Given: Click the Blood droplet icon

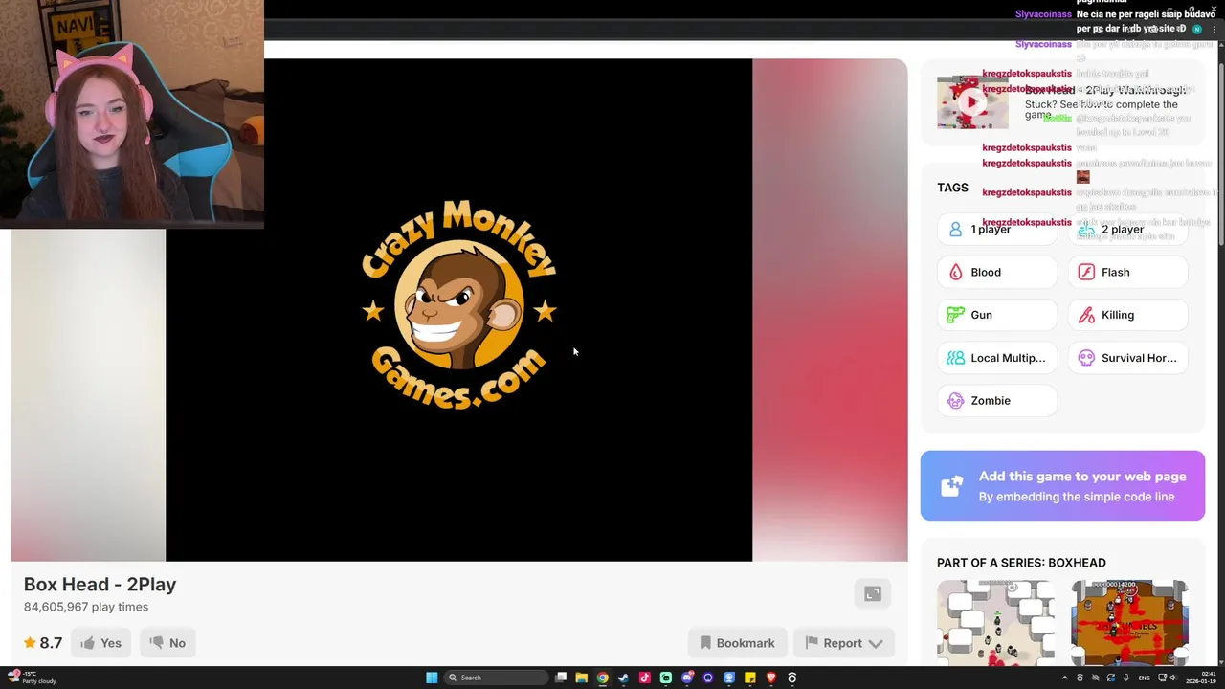Looking at the screenshot, I should 955,272.
